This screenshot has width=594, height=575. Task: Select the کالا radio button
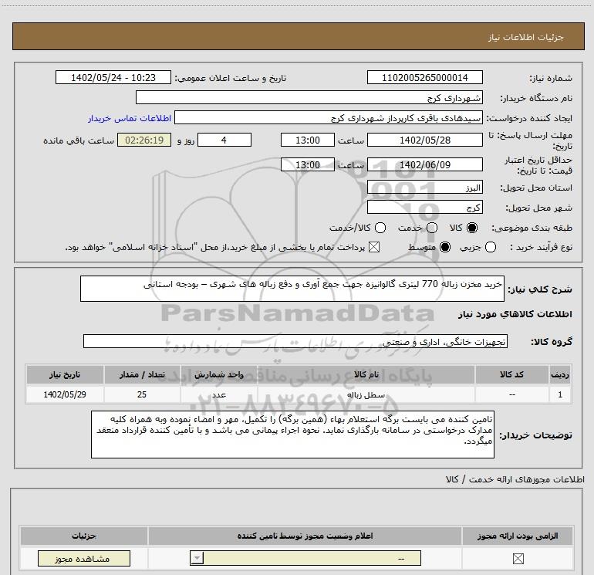pyautogui.click(x=472, y=228)
